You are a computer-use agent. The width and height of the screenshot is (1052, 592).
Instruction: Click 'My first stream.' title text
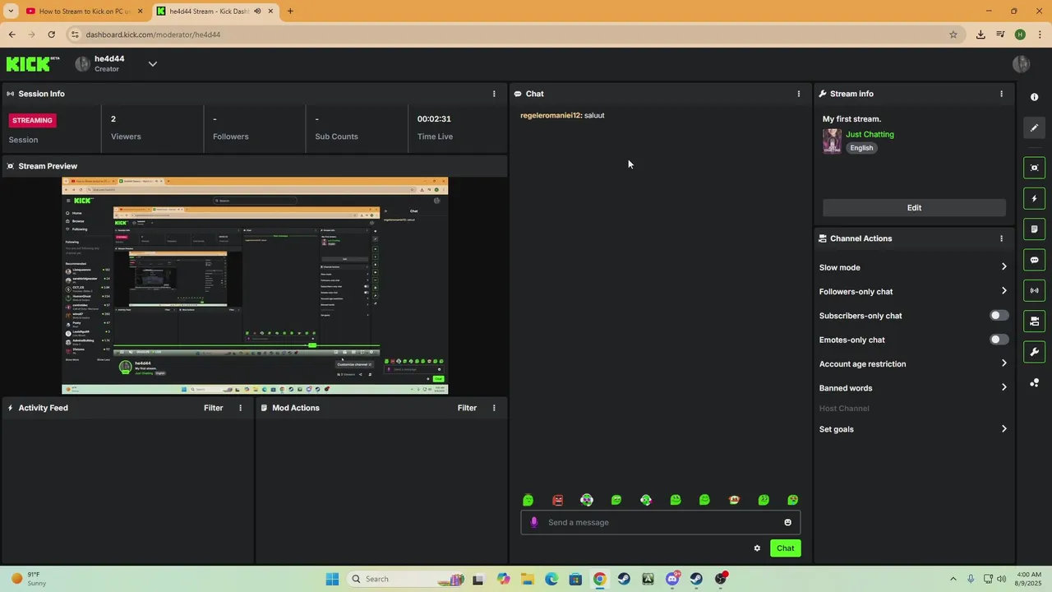[851, 119]
